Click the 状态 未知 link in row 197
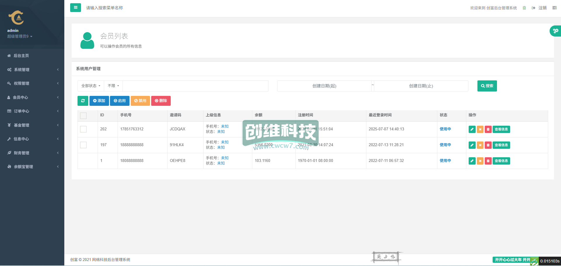The width and height of the screenshot is (561, 266). coord(221,148)
